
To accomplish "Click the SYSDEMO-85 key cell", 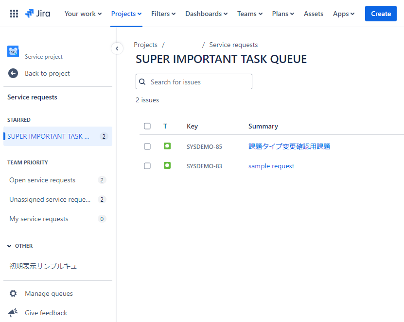I will 204,147.
